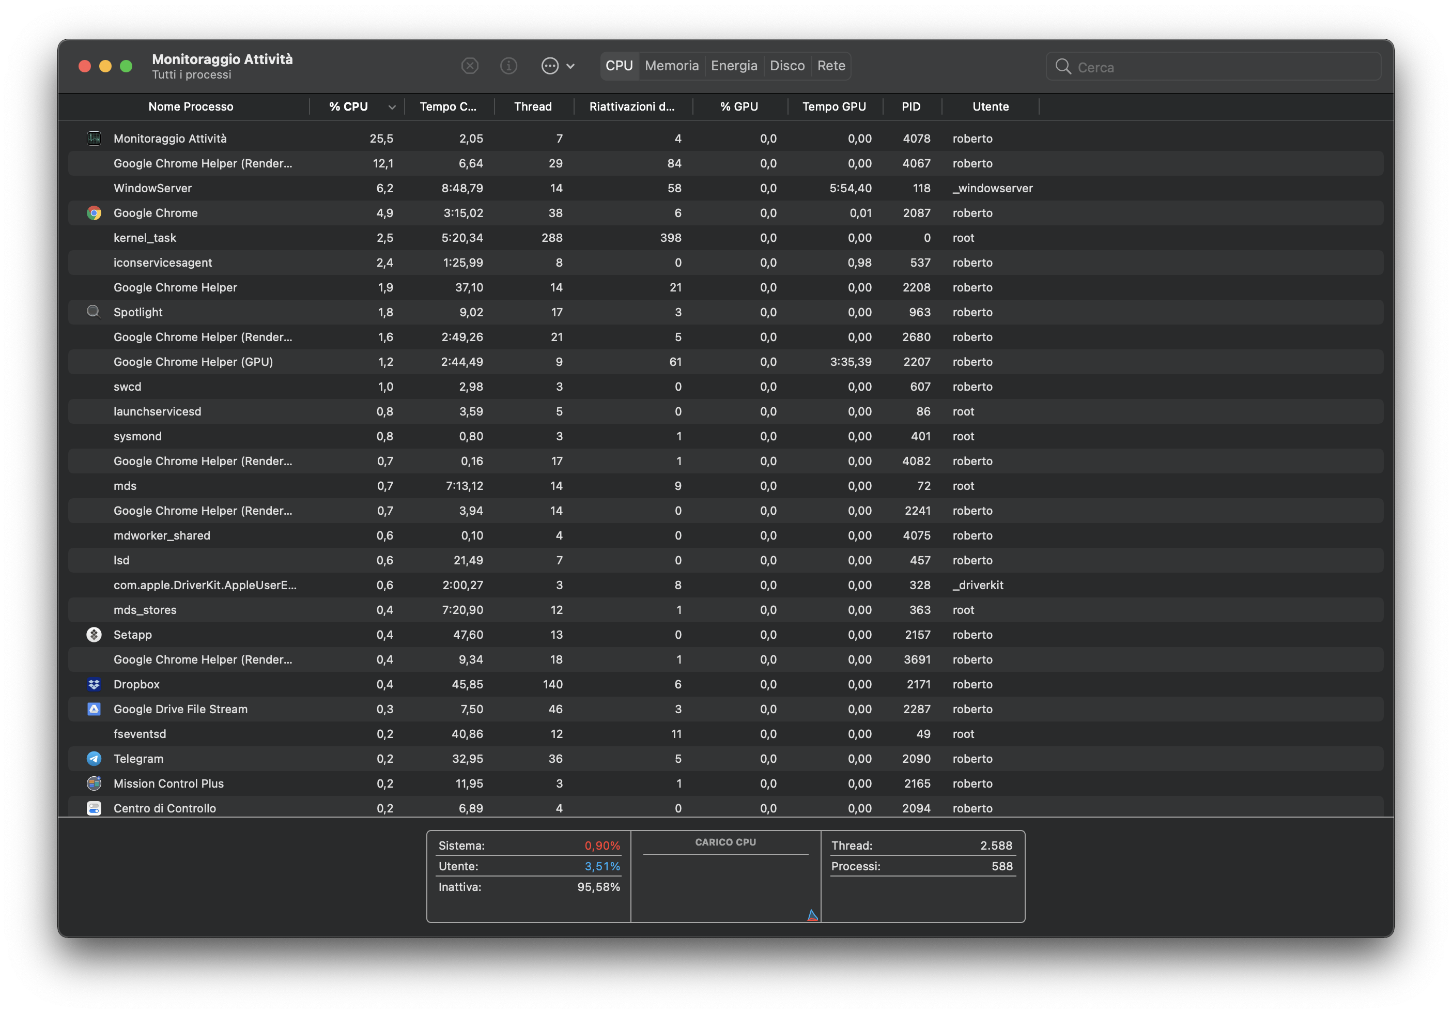Screen dimensions: 1452x1014
Task: Sort by Thread column header
Action: tap(532, 107)
